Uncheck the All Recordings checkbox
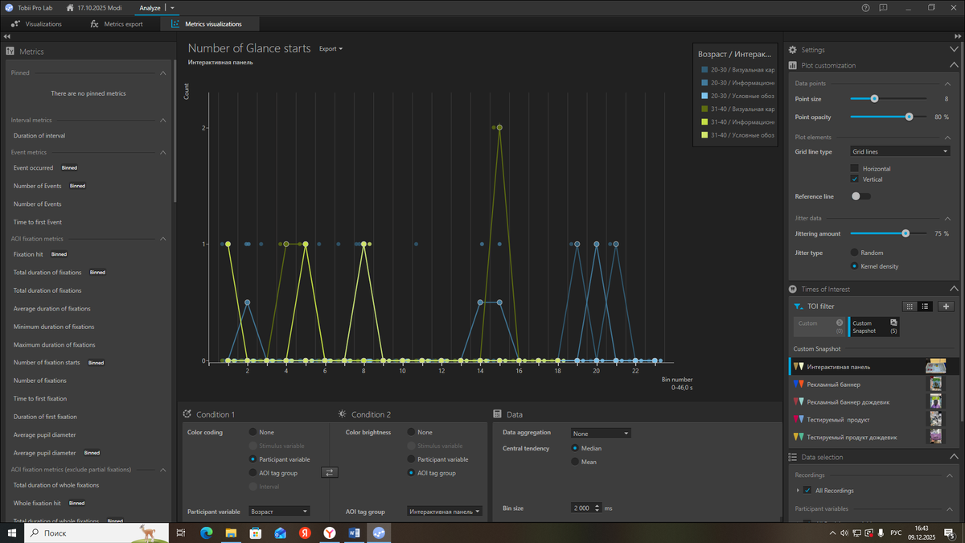 click(807, 490)
